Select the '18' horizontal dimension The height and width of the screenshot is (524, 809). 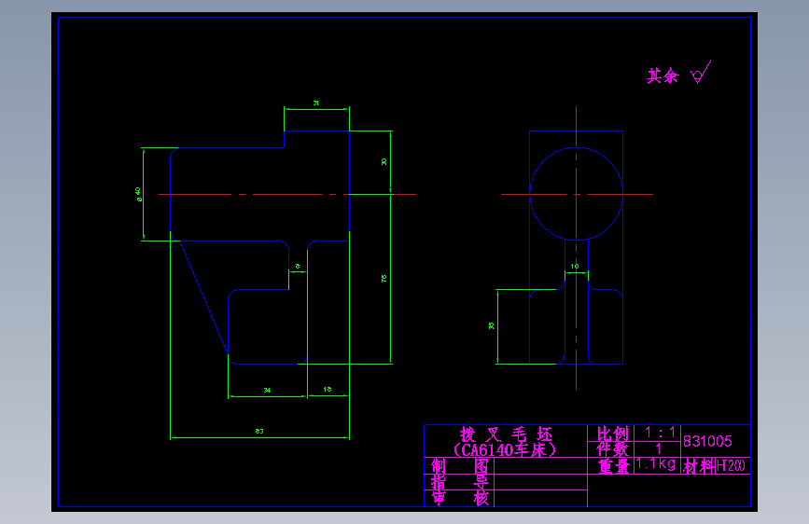328,390
